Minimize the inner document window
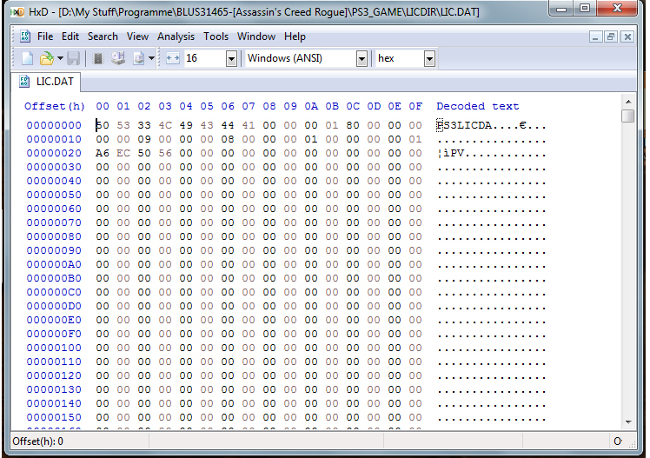This screenshot has width=650, height=458. pos(595,37)
